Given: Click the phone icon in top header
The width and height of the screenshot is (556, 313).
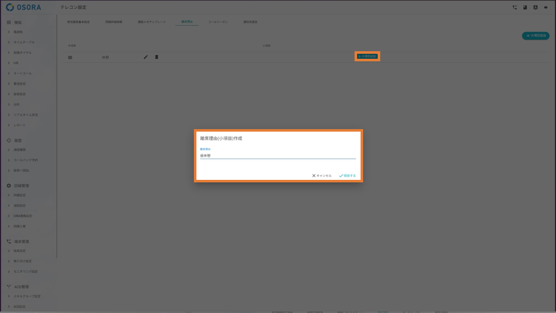Looking at the screenshot, I should tap(514, 8).
